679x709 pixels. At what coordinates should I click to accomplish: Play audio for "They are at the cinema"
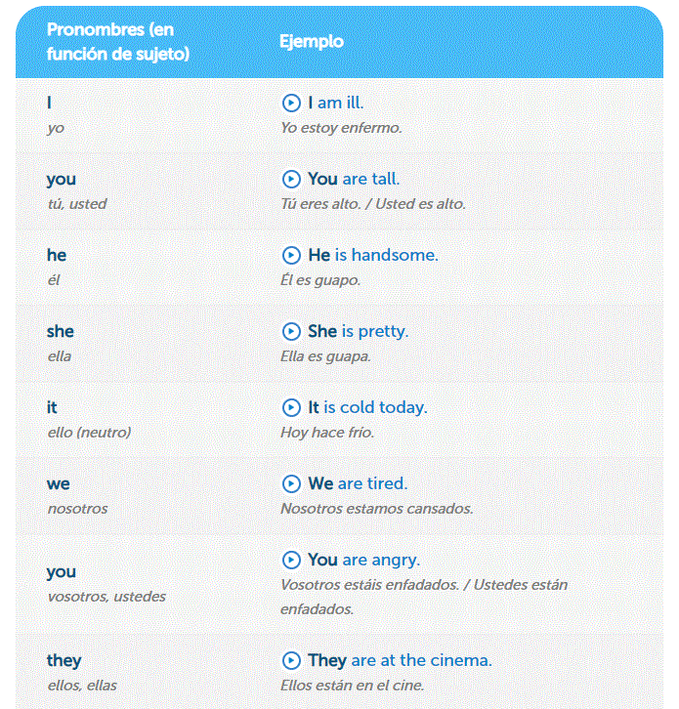coord(290,660)
